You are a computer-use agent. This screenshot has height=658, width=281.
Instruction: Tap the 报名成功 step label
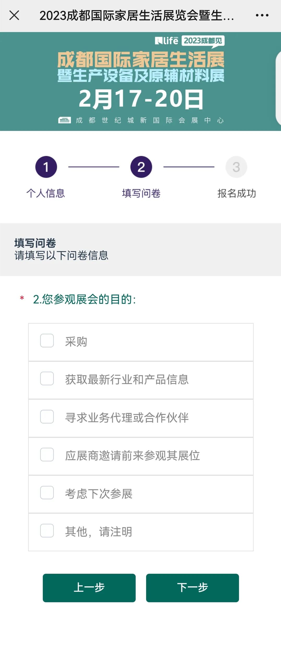[x=237, y=193]
